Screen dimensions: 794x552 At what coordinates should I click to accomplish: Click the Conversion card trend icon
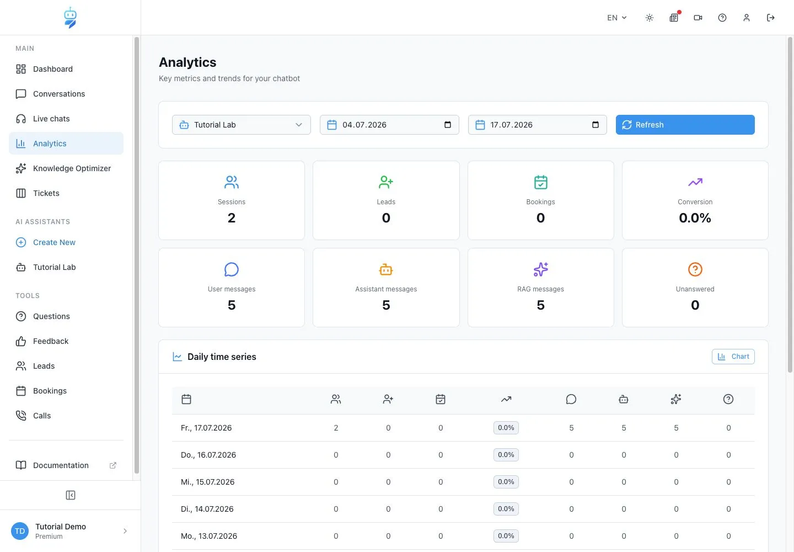[695, 182]
